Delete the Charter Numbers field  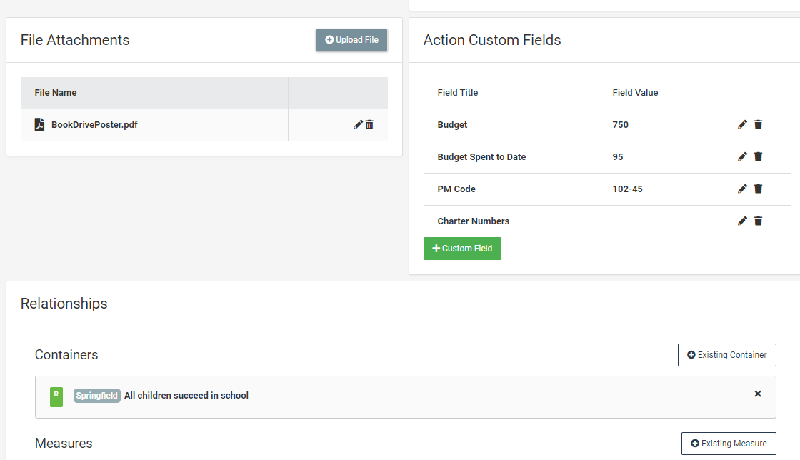[x=758, y=221]
